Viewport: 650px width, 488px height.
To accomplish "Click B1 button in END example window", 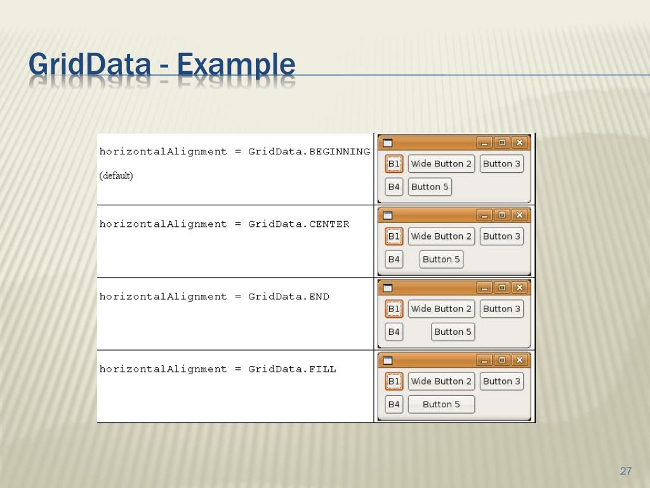I will 394,309.
